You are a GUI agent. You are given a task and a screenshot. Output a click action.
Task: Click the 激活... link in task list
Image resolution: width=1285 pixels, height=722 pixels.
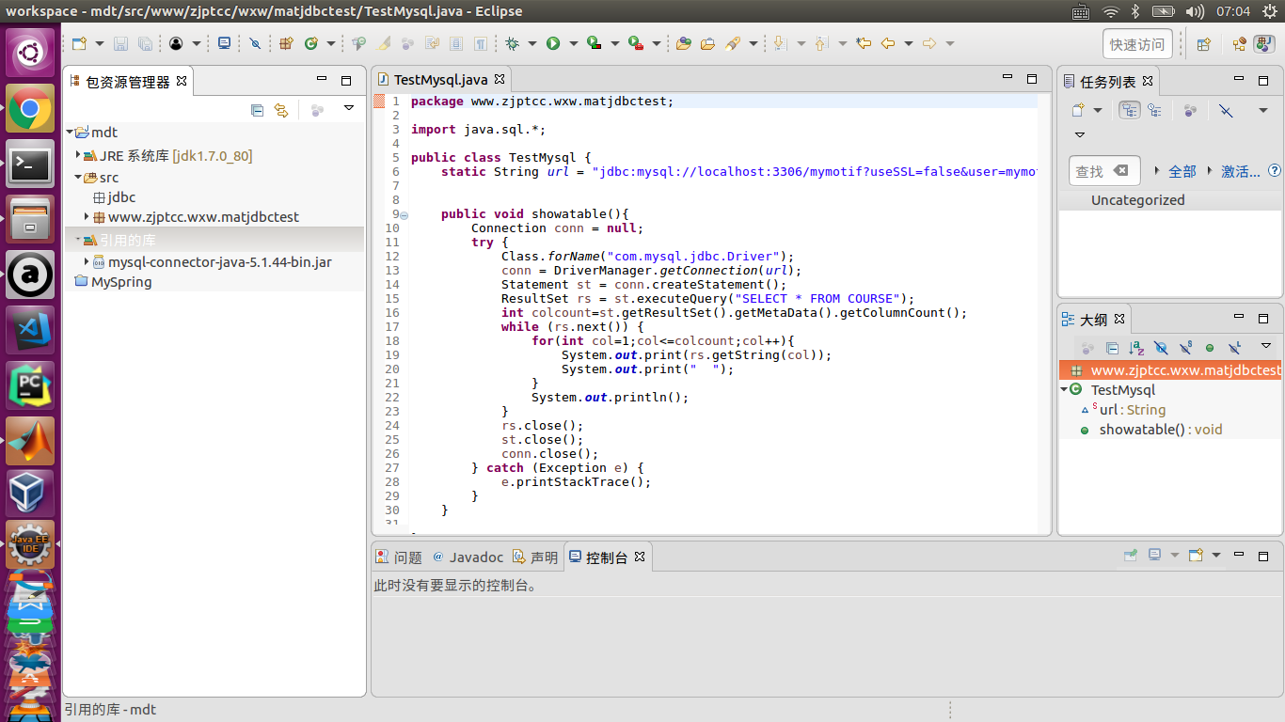[1241, 171]
